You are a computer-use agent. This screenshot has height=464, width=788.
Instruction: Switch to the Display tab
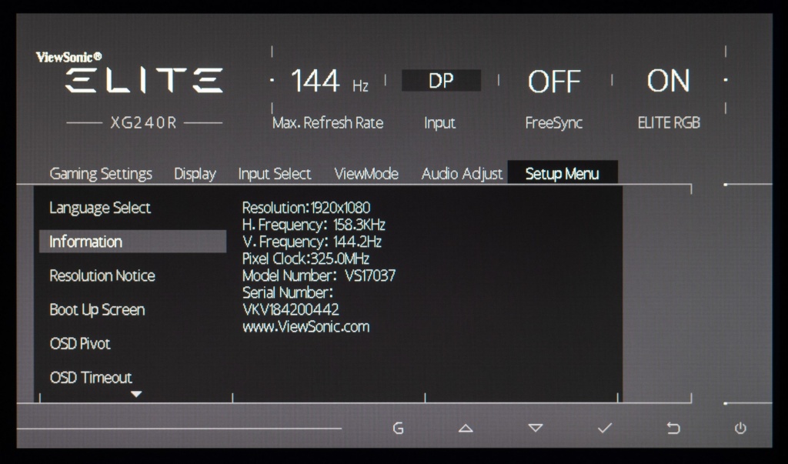pos(195,174)
